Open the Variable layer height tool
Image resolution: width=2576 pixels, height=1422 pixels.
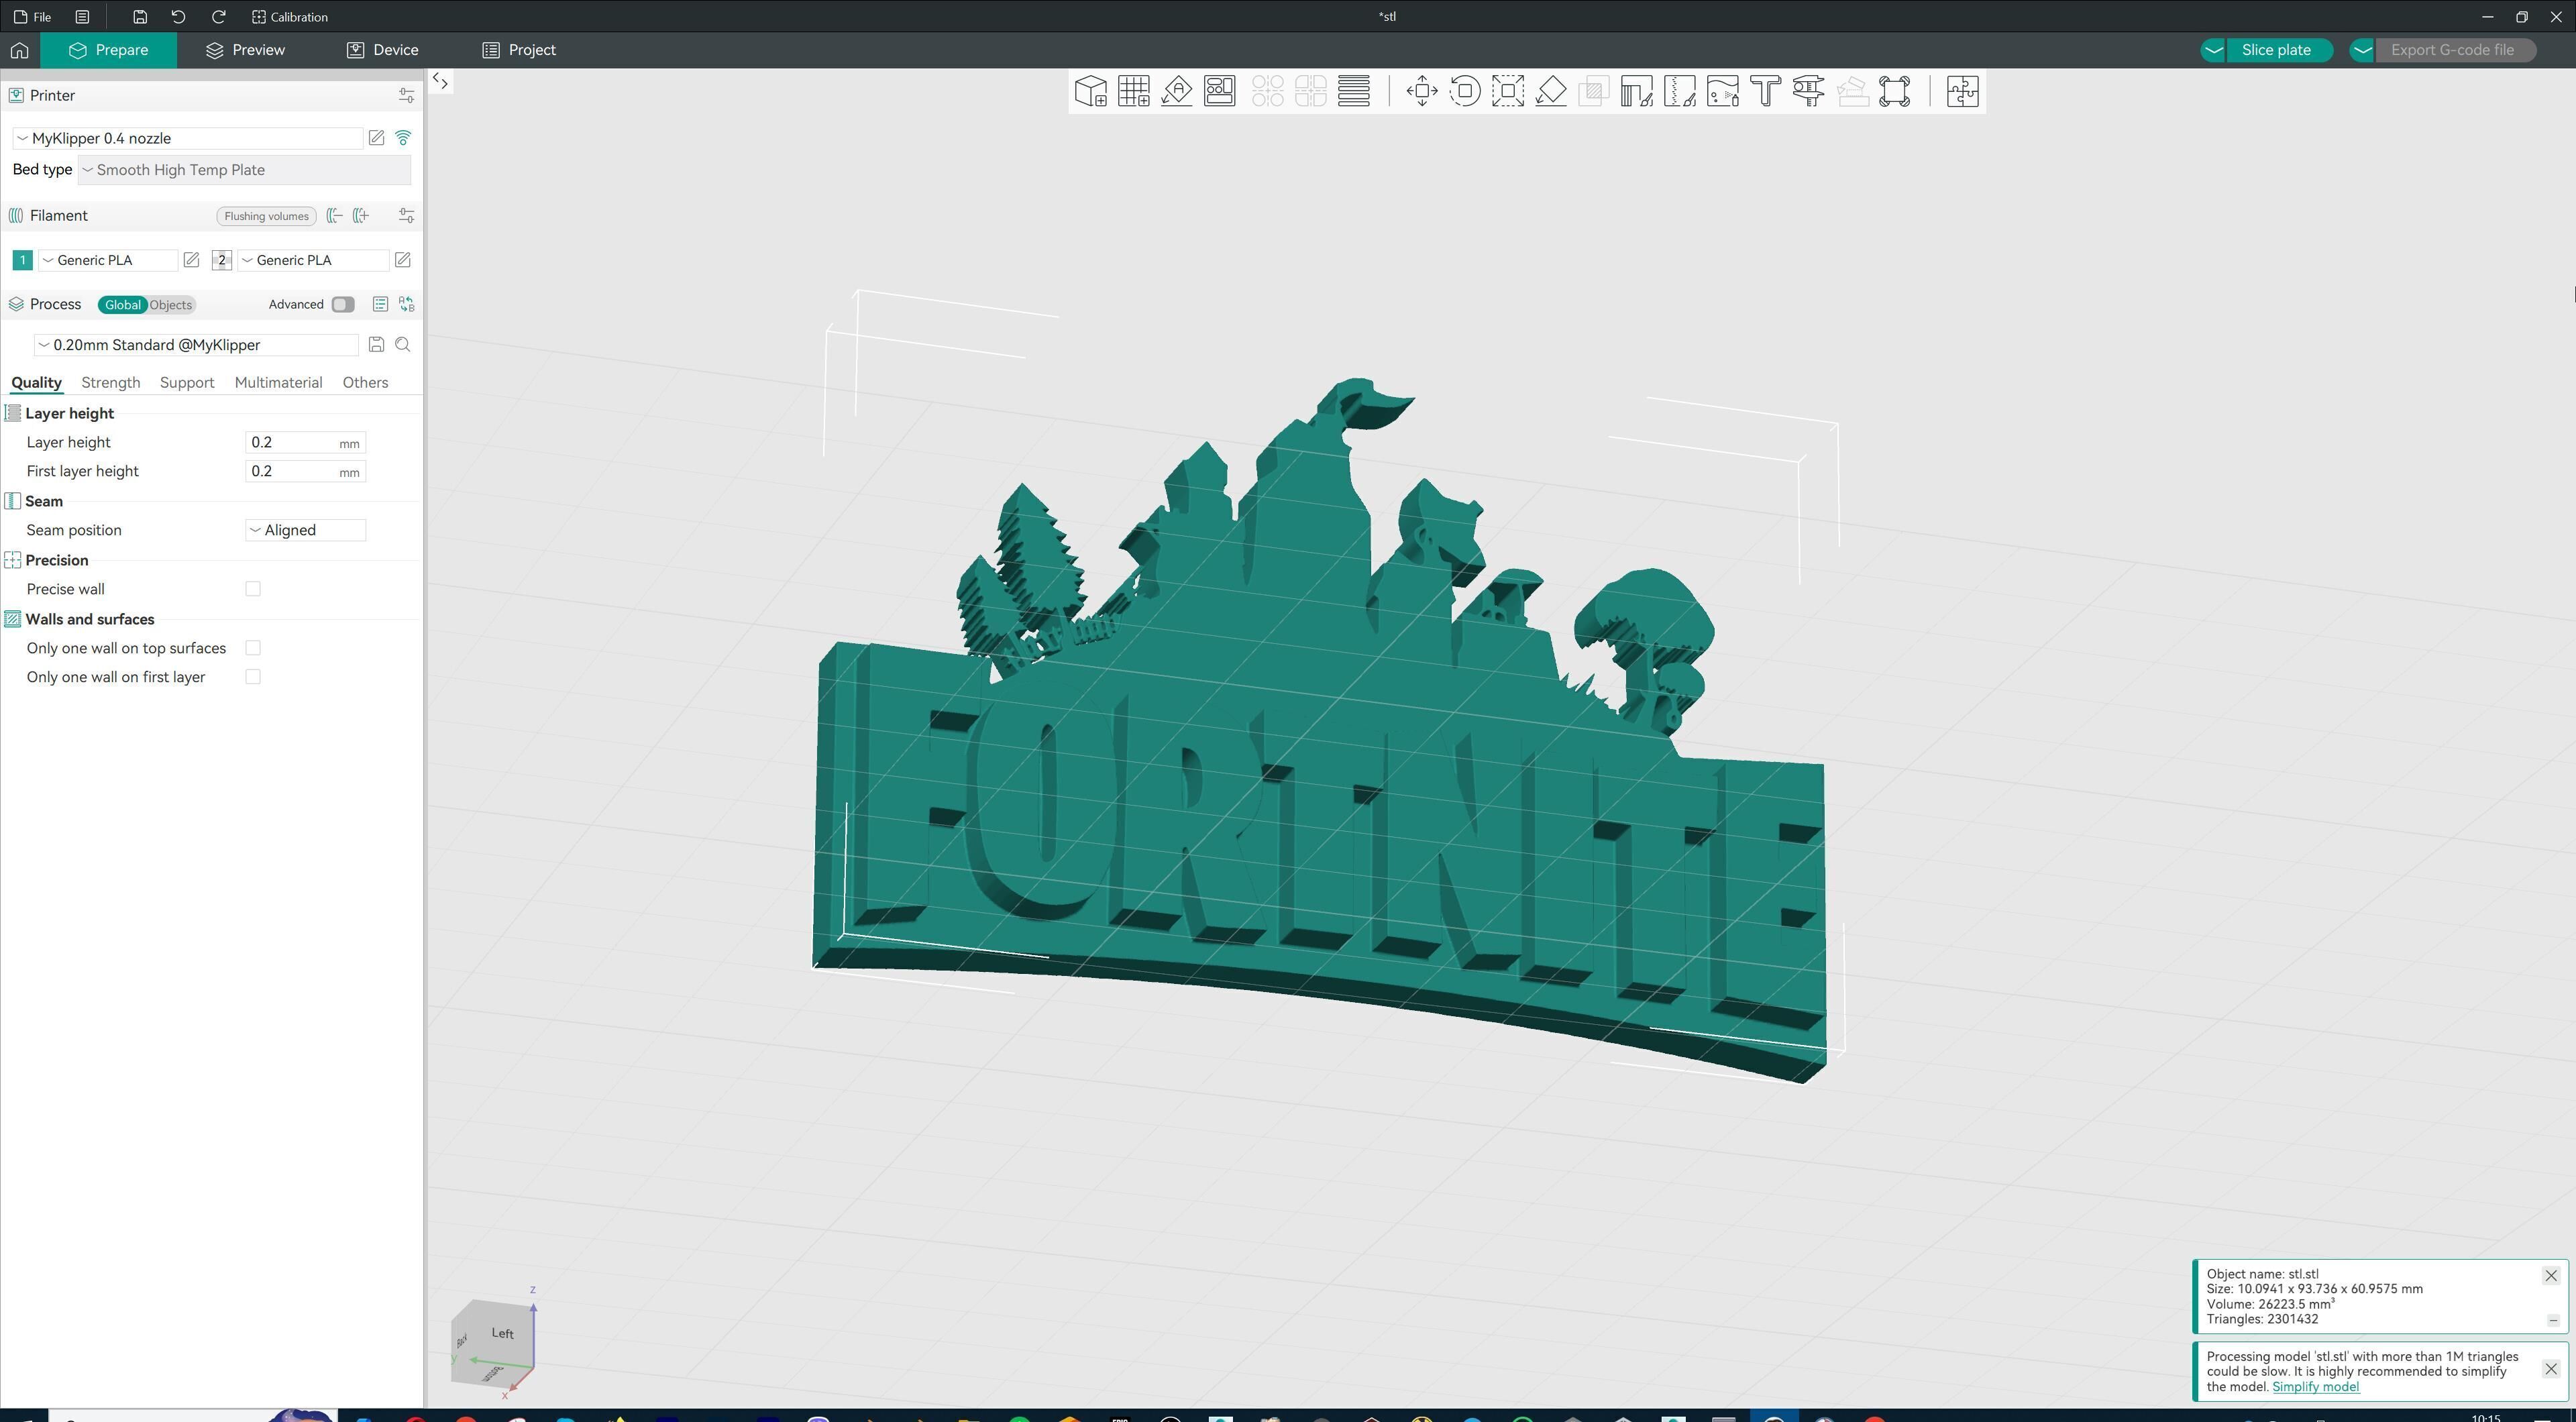[x=1354, y=91]
